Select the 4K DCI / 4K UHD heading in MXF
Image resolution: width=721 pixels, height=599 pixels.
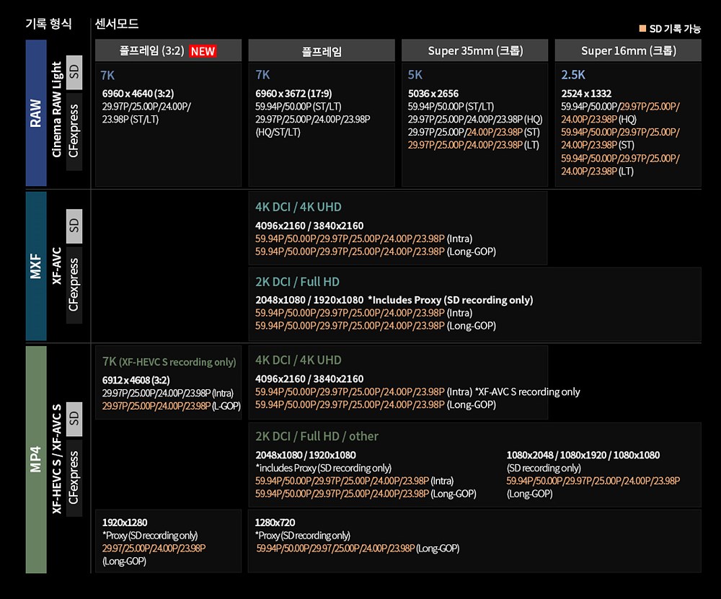point(298,207)
